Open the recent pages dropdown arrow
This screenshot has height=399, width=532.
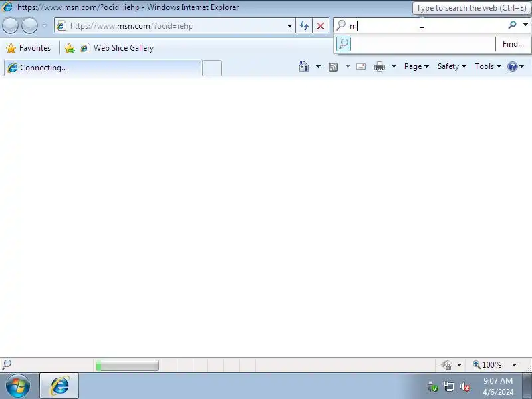(45, 25)
